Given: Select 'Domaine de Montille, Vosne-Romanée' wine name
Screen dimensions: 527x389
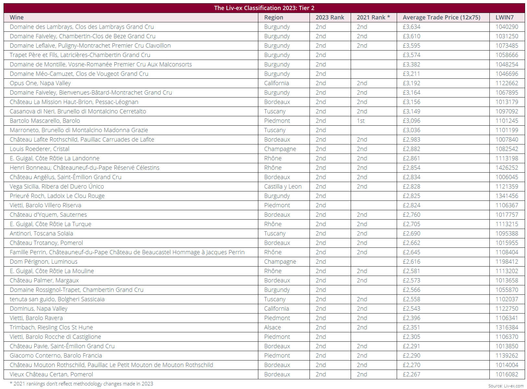Looking at the screenshot, I should pos(101,64).
